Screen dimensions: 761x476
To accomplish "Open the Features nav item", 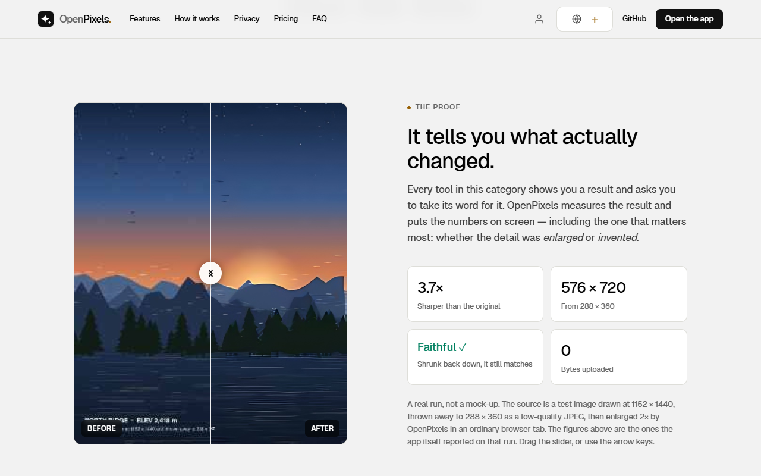I will [145, 19].
